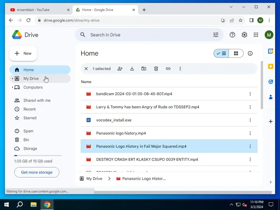
Task: Toggle Chrome side panel
Action: [x=252, y=20]
